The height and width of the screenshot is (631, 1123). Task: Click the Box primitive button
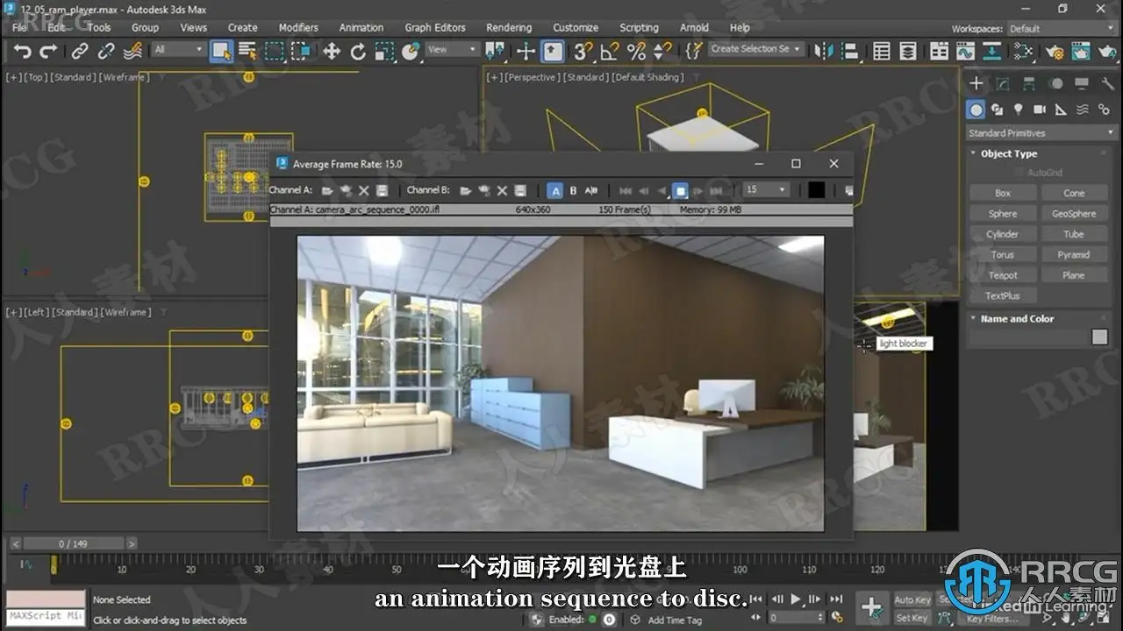pos(1003,193)
